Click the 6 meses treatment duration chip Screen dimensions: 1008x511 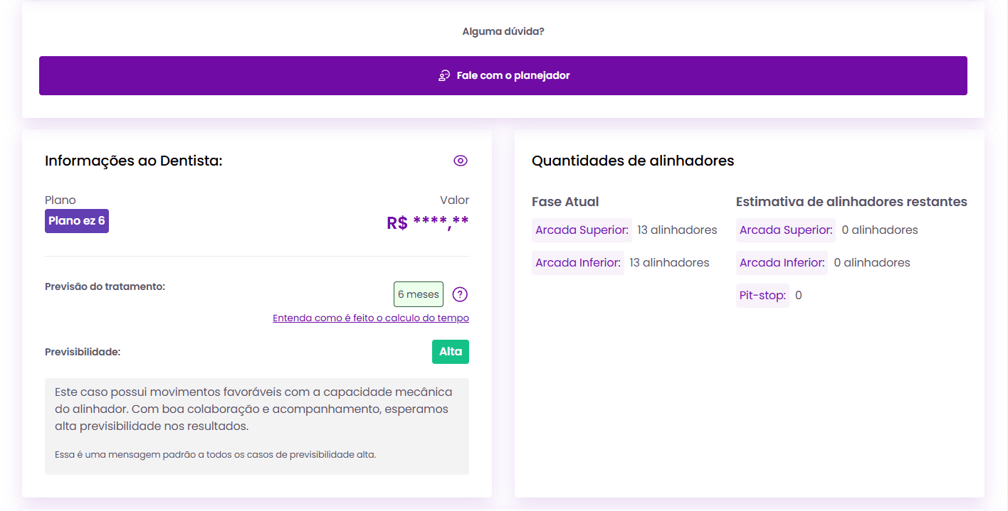click(x=418, y=294)
